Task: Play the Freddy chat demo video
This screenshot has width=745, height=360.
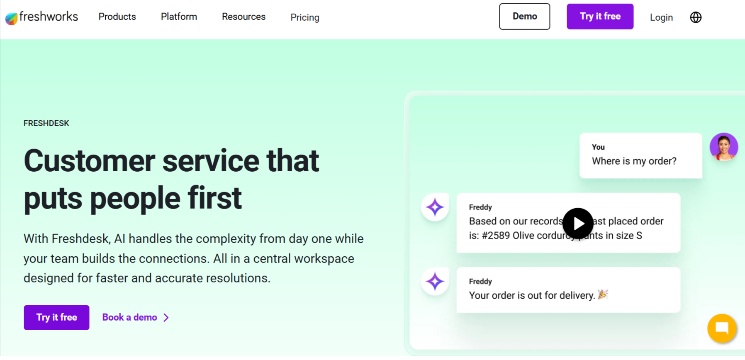Action: pyautogui.click(x=578, y=224)
